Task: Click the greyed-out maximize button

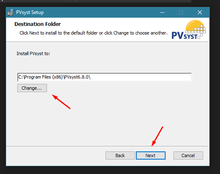Action: coord(181,12)
